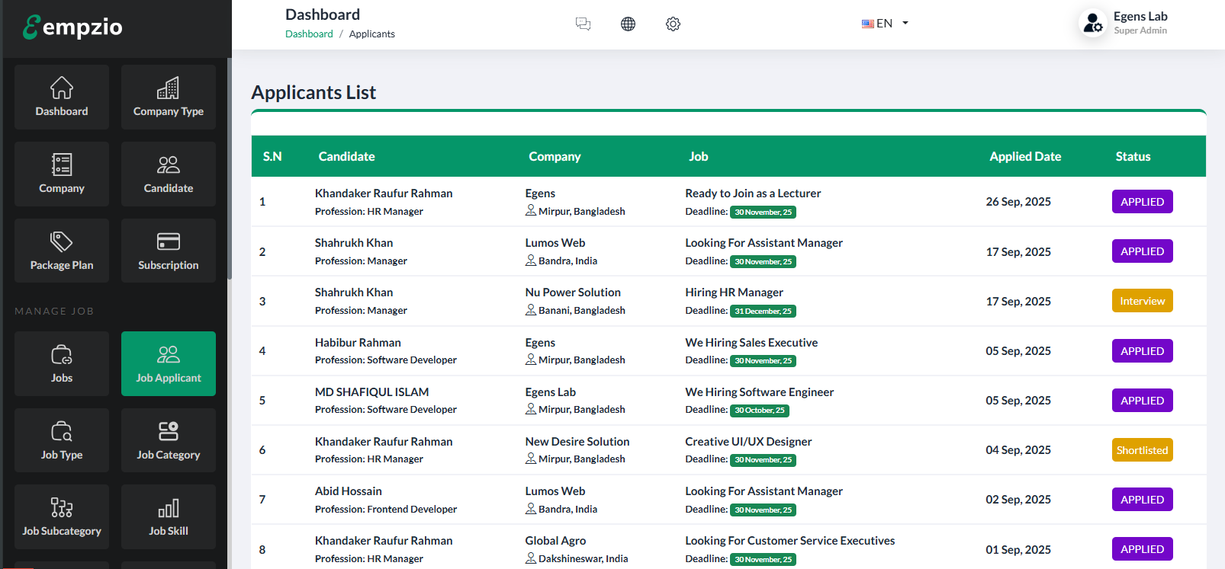
Task: Expand the EN language dropdown
Action: (885, 24)
